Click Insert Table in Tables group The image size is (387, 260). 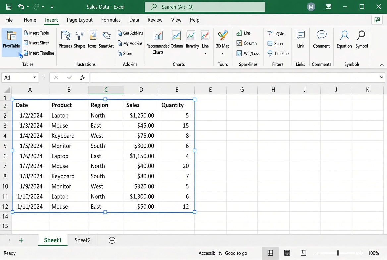[x=36, y=33]
